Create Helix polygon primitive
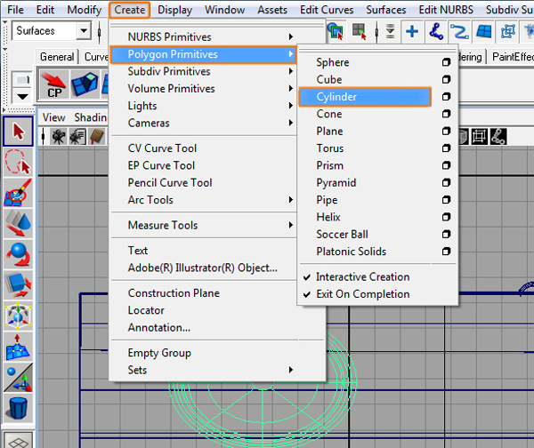This screenshot has height=448, width=534. click(x=328, y=217)
